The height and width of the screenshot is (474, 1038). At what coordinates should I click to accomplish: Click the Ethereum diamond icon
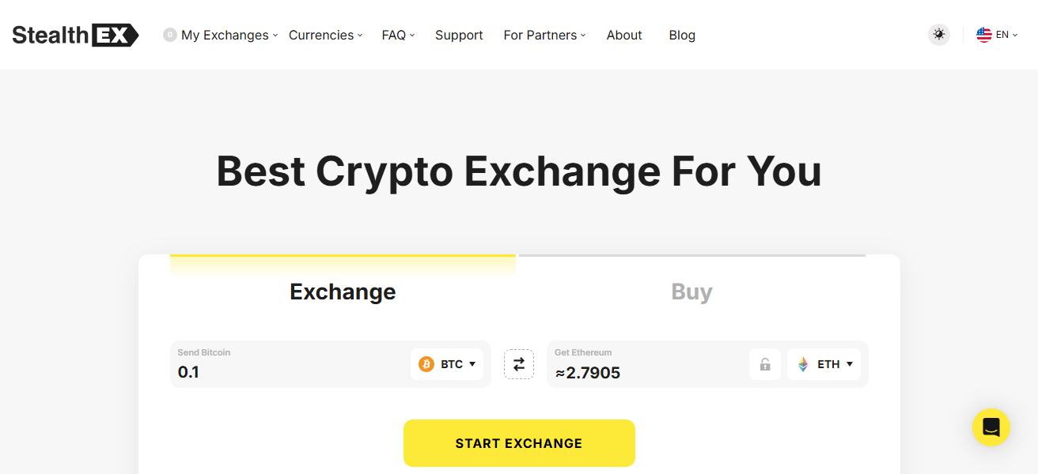point(803,364)
